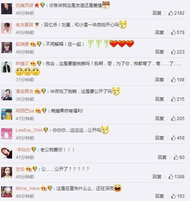Reply to 刘美灵呀's comment
This screenshot has width=190, height=201.
pos(157,13)
